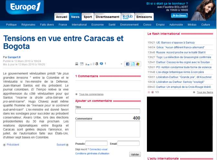This screenshot has height=160, width=217.
Task: Click the print article icon
Action: [77, 64]
